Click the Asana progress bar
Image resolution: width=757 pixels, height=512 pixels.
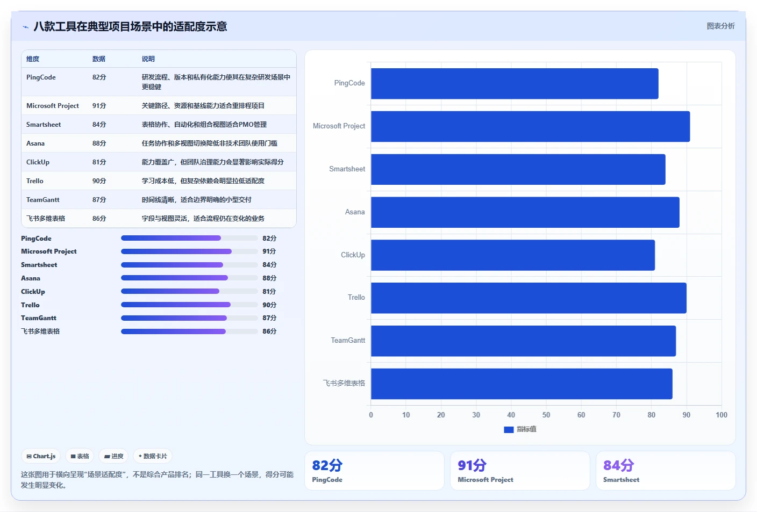(189, 278)
